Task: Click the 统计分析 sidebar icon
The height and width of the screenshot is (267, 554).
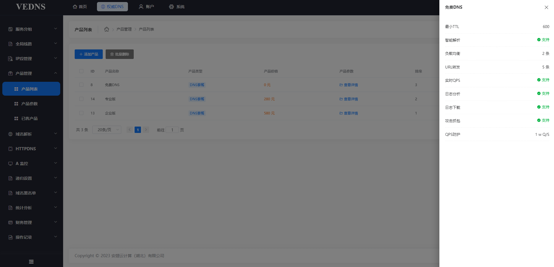Action: (x=10, y=208)
